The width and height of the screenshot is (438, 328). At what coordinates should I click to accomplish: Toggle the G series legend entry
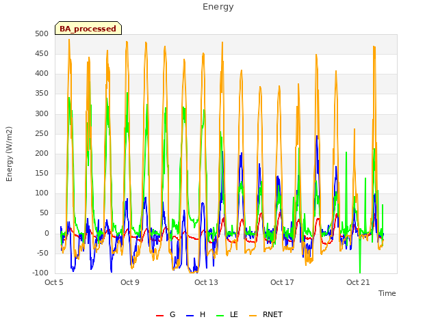click(x=166, y=314)
